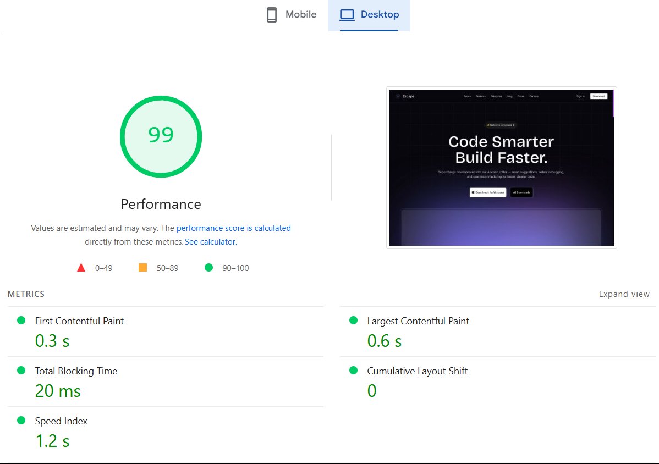
Task: Click the green dot beside Cumulative Layout Shift
Action: tap(354, 371)
